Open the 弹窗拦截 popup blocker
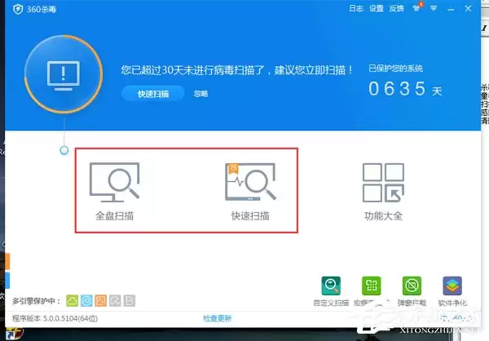The image size is (489, 341). point(412,287)
